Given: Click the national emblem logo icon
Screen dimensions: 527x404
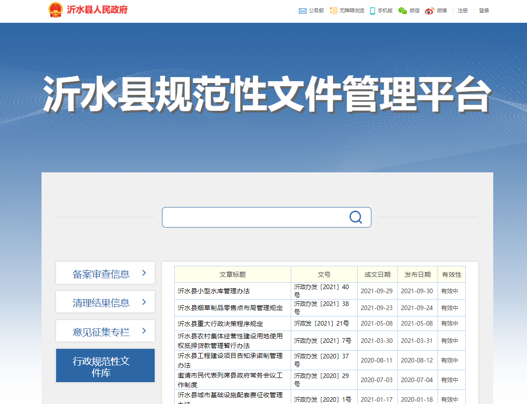Looking at the screenshot, I should click(x=56, y=10).
